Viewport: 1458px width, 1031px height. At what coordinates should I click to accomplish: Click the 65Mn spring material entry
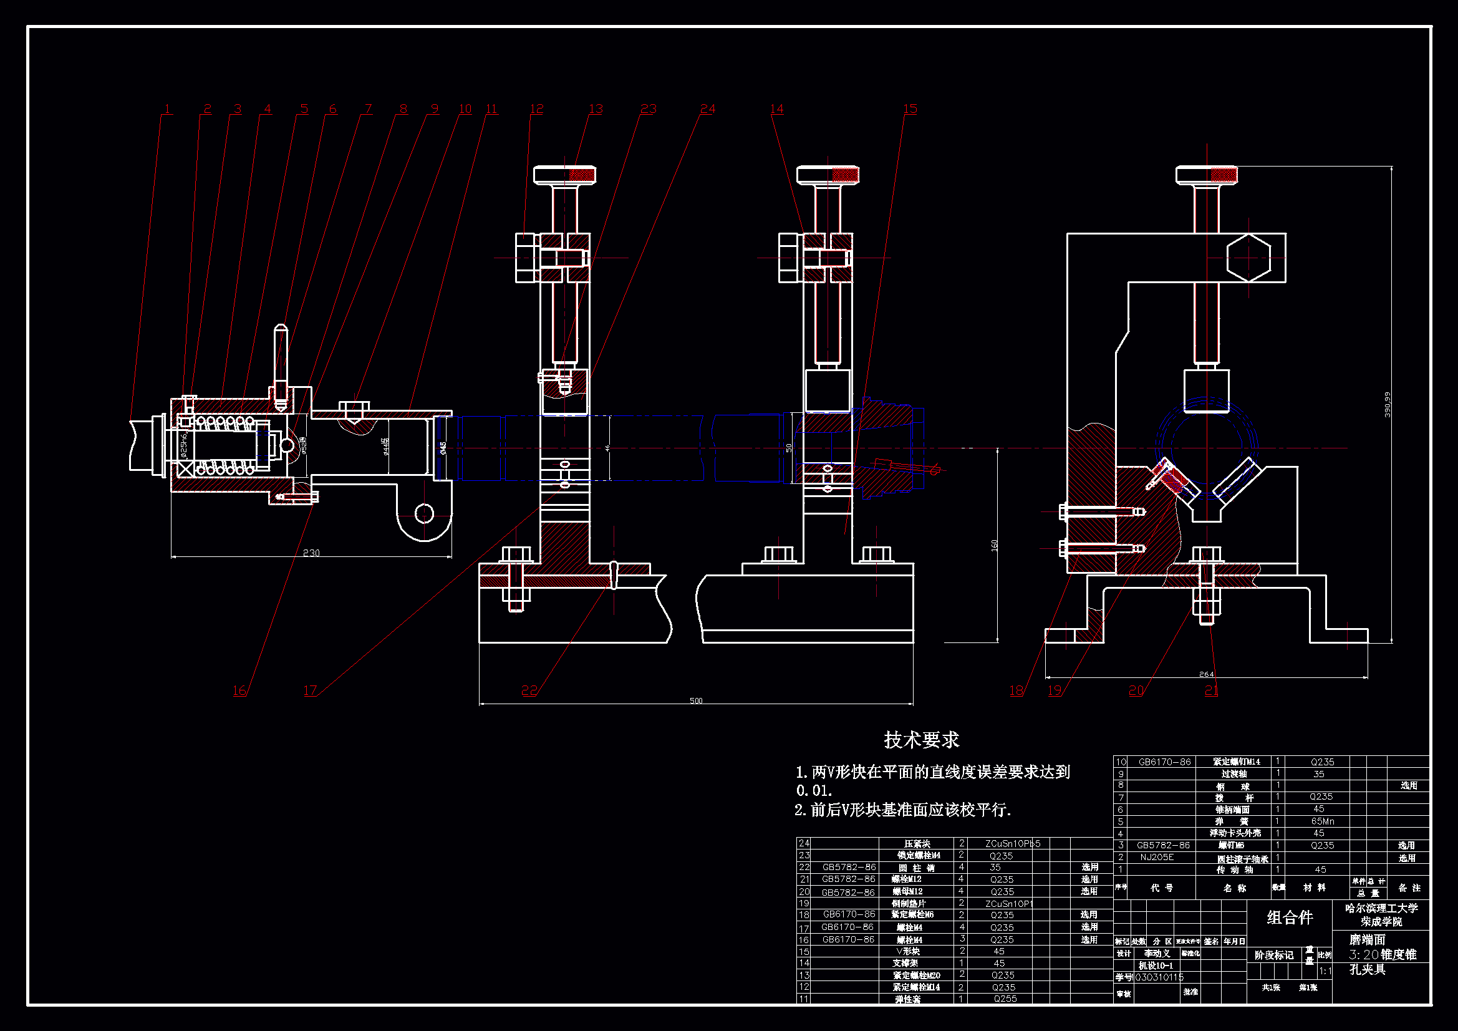pyautogui.click(x=1322, y=821)
